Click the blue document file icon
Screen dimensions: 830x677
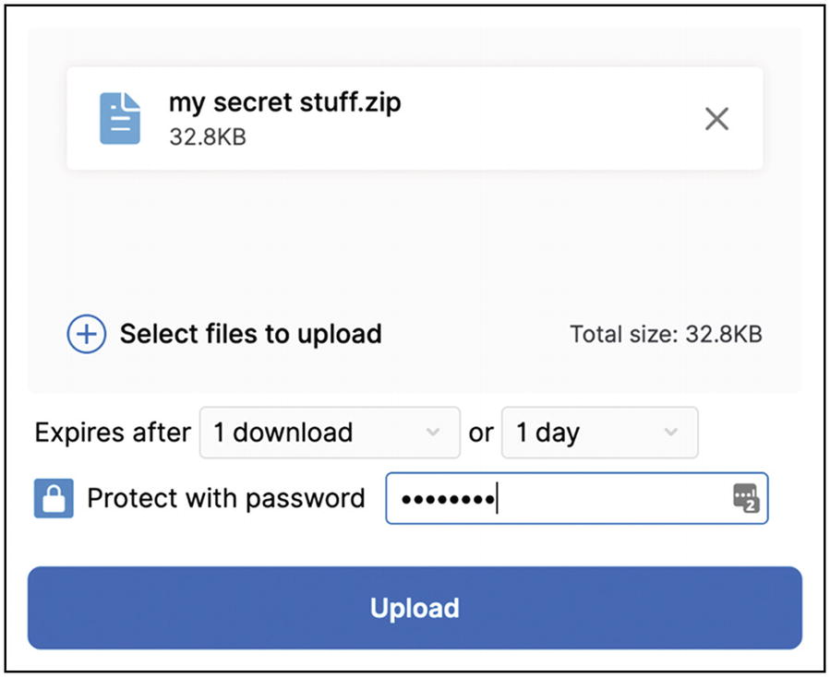point(120,118)
